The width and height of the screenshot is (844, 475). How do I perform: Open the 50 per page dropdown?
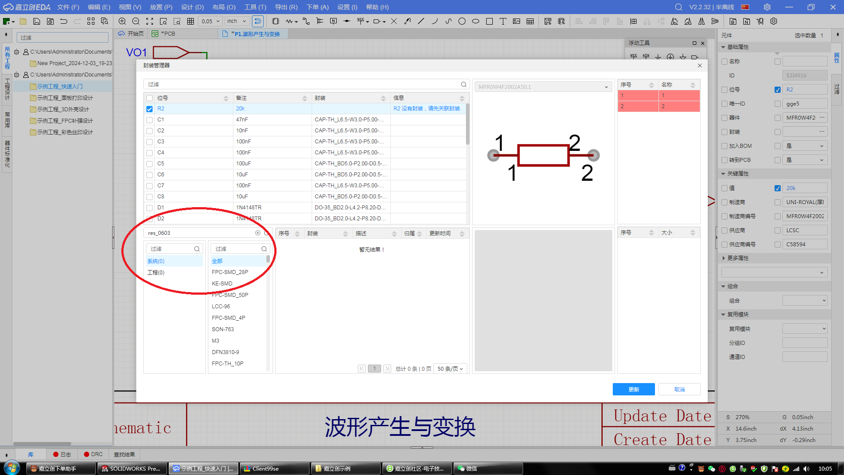pos(450,369)
